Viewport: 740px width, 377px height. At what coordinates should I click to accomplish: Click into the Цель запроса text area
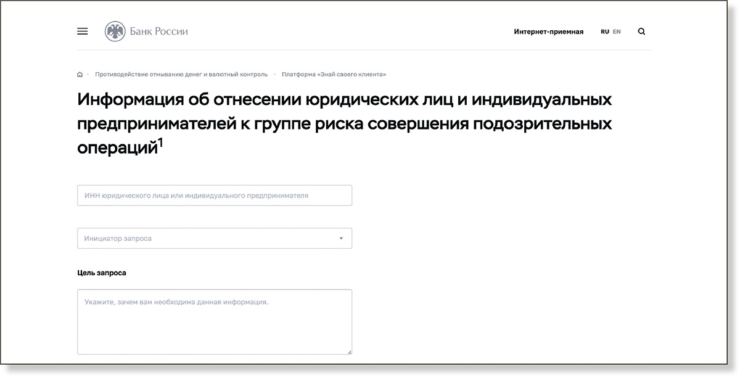coord(214,322)
